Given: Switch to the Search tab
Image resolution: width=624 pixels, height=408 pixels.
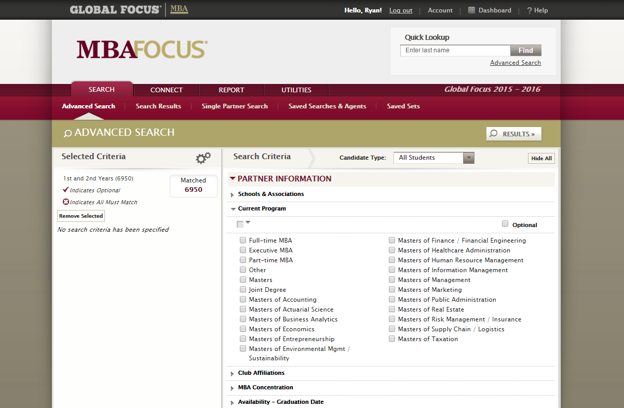Looking at the screenshot, I should tap(102, 90).
